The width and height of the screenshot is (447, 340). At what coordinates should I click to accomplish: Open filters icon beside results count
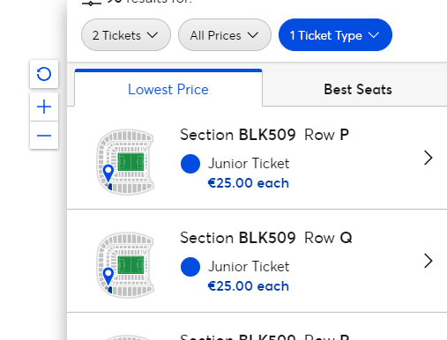(x=92, y=3)
